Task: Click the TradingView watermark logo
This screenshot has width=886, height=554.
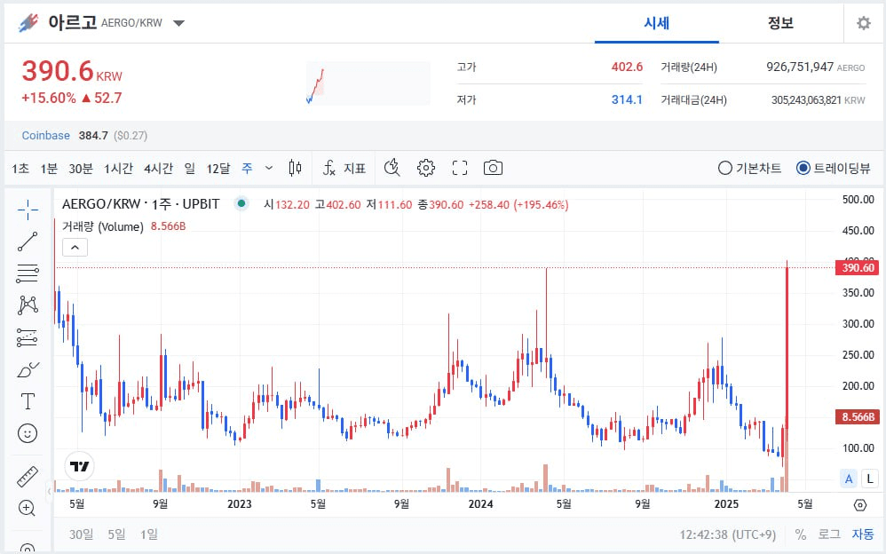Action: point(79,465)
